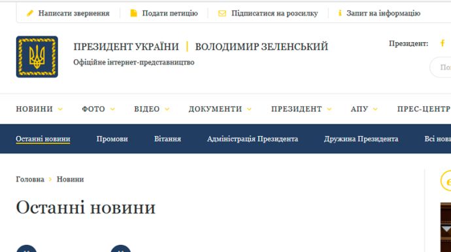Switch to the Промови tab
The height and width of the screenshot is (252, 451).
pyautogui.click(x=112, y=139)
